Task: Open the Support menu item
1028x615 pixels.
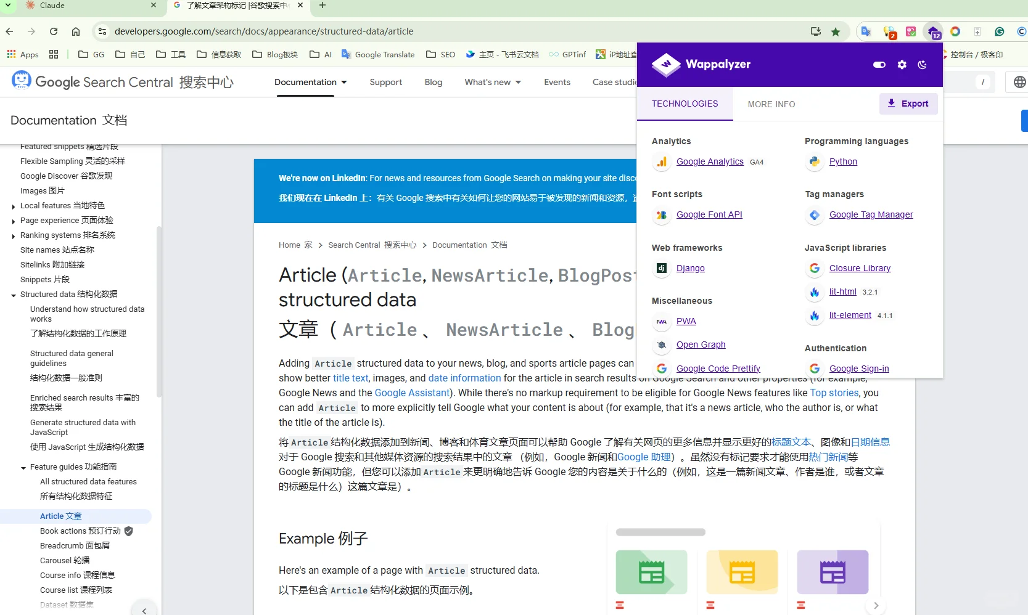Action: [x=386, y=82]
